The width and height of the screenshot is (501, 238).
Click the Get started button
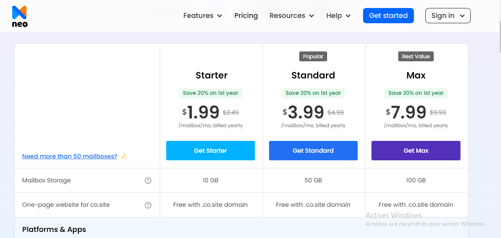[388, 16]
